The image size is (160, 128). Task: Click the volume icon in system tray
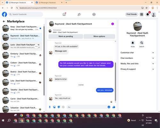click(x=143, y=125)
